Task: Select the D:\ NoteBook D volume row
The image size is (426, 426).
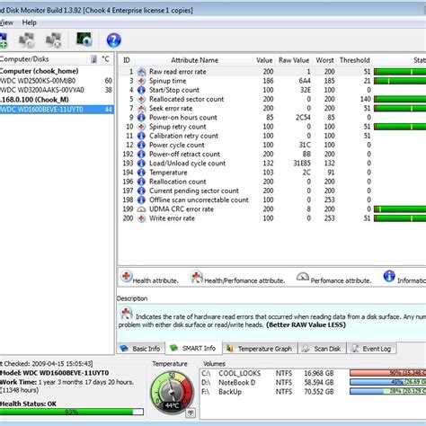Action: tap(314, 383)
